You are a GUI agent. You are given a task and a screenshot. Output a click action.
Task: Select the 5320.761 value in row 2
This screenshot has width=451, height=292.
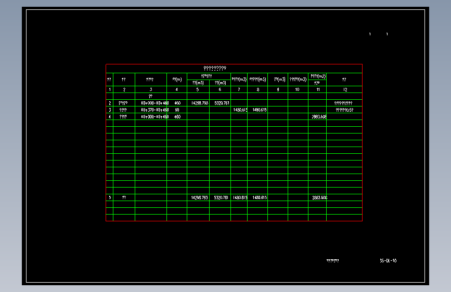coord(222,103)
